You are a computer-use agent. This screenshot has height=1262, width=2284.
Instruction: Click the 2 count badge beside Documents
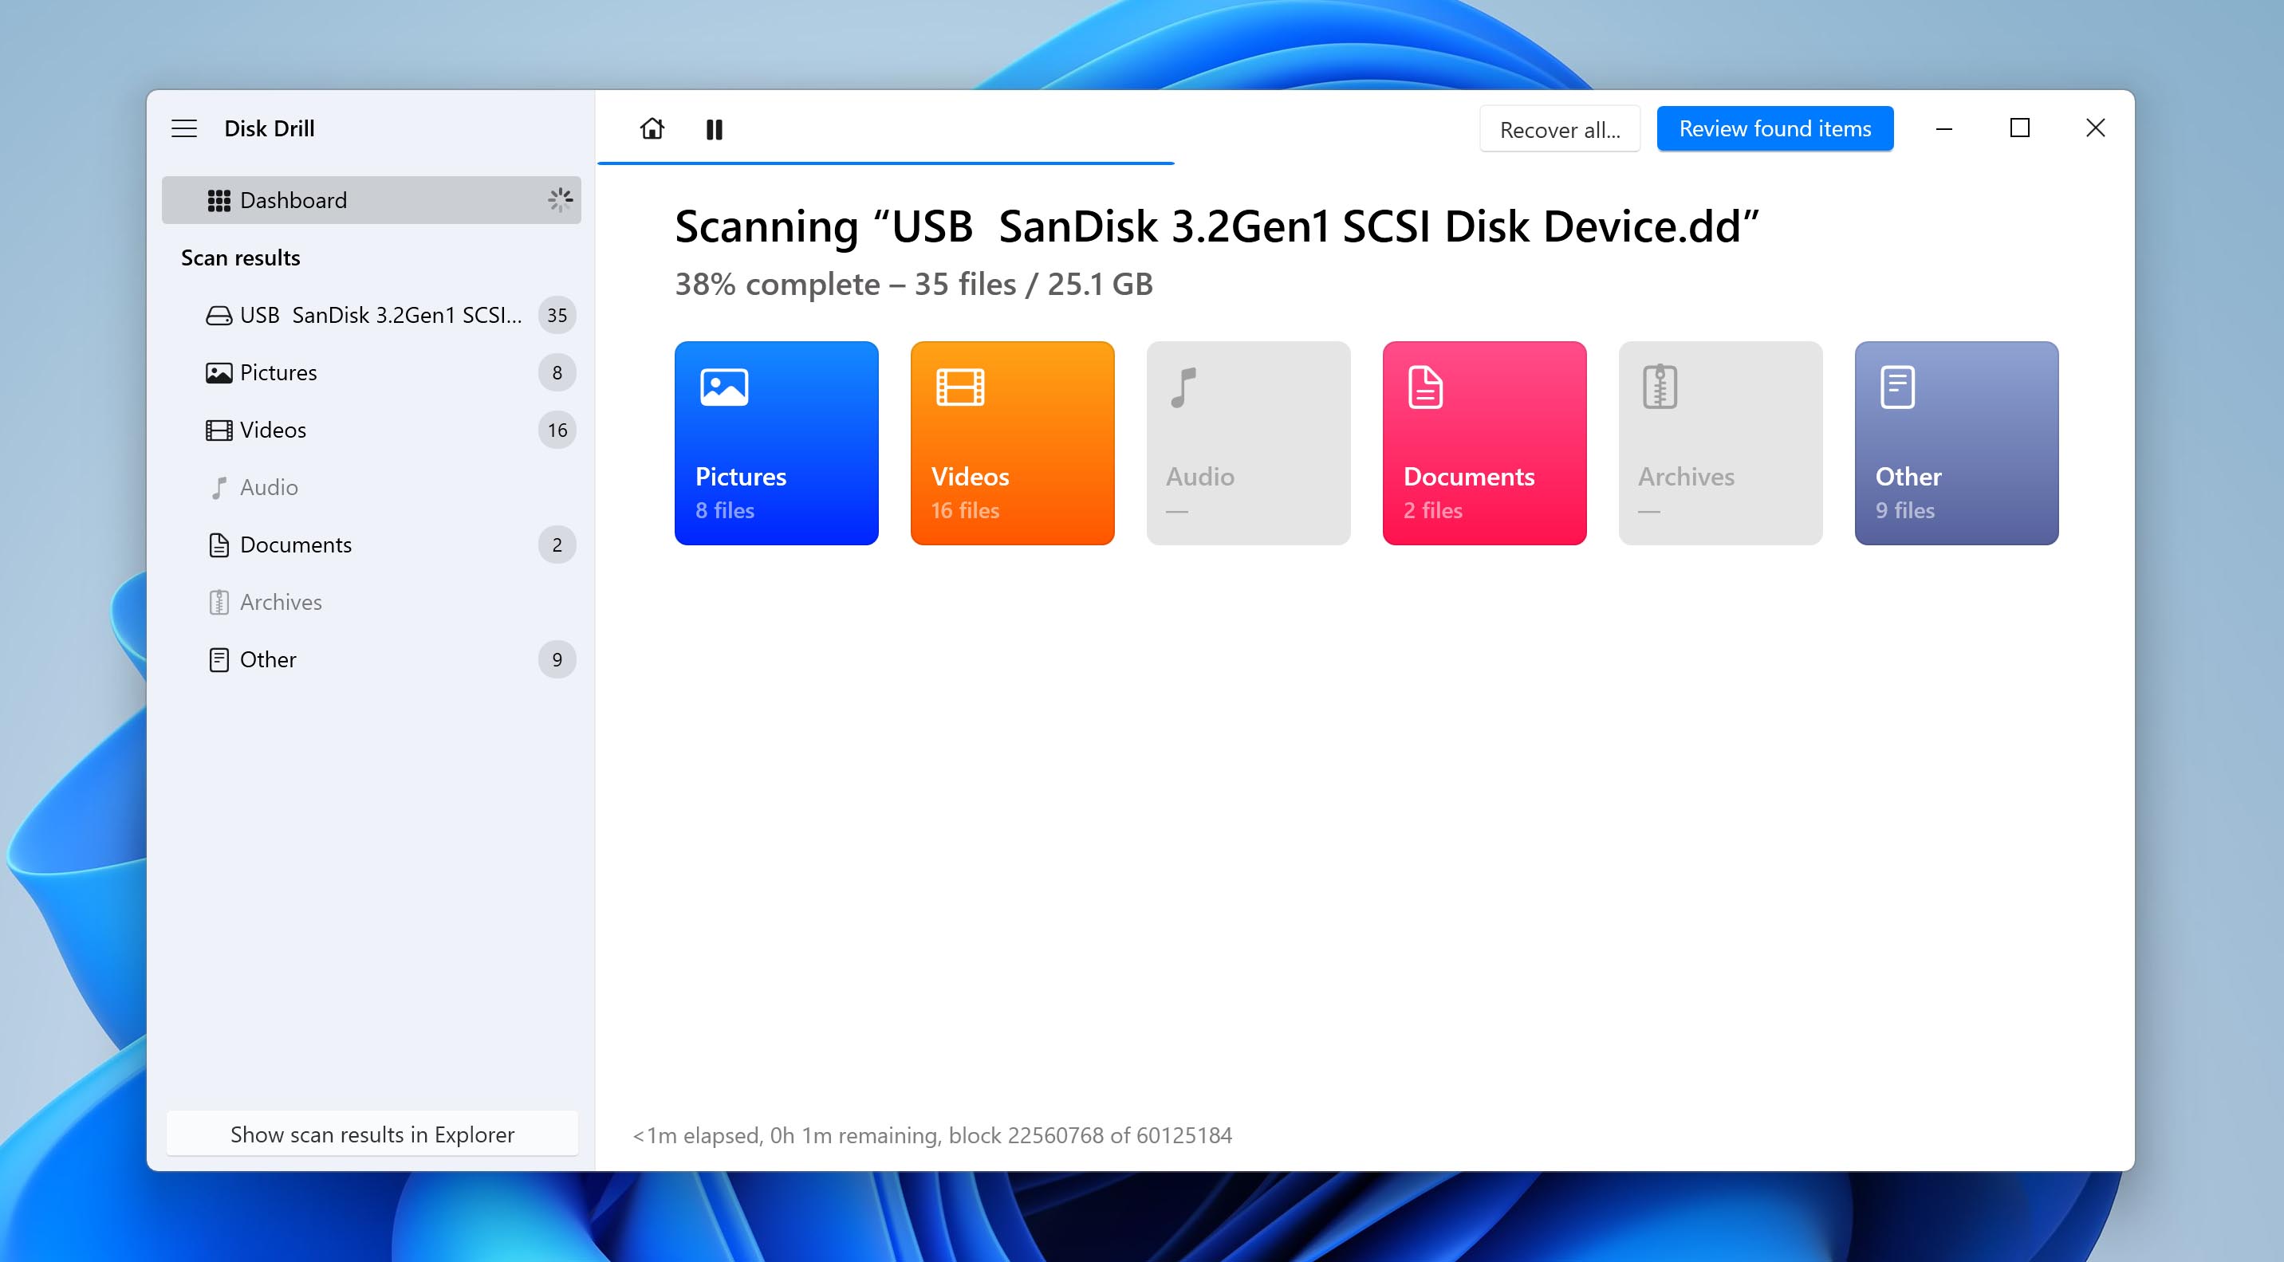pos(557,545)
